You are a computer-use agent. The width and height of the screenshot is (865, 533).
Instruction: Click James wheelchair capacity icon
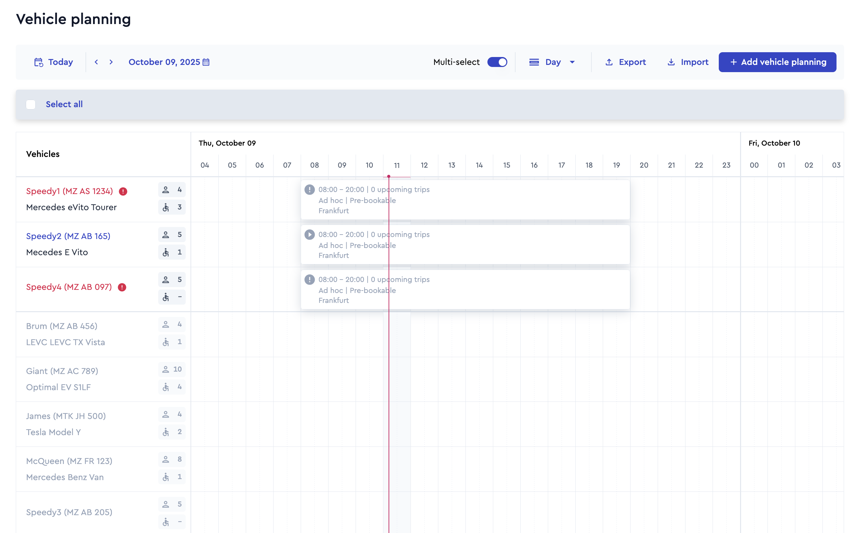pos(165,432)
